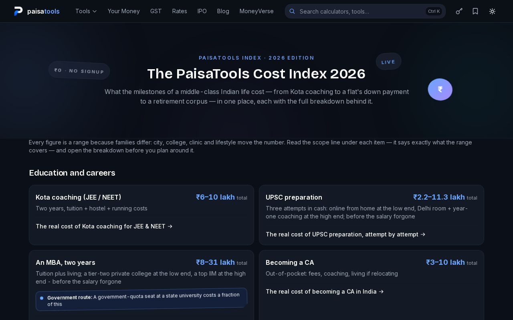Screen dimensions: 513x320
Task: Open the real cost of becoming a CA link
Action: [x=325, y=292]
